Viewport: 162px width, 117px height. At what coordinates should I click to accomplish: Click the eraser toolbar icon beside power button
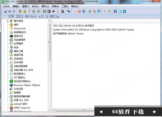(x=75, y=11)
